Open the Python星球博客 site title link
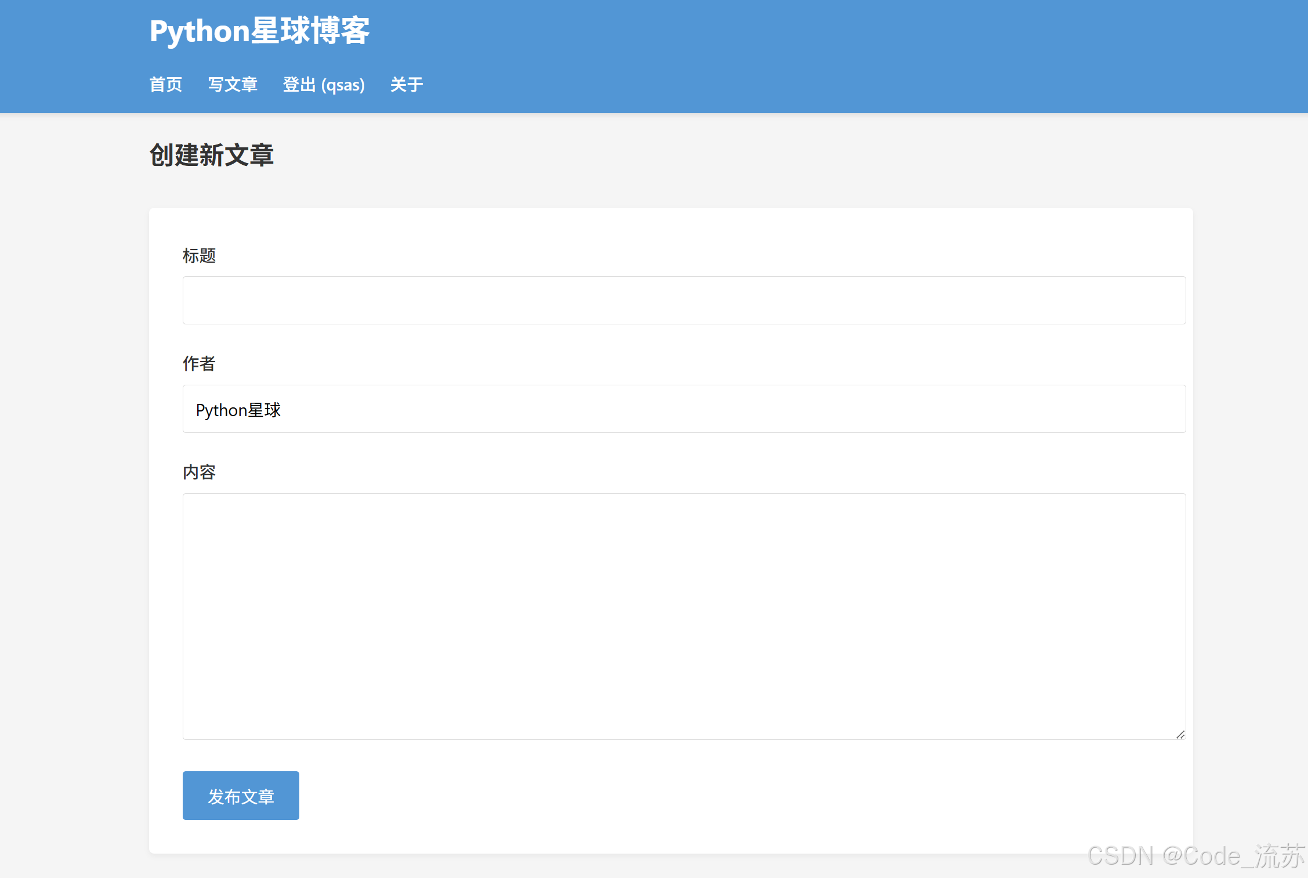Image resolution: width=1308 pixels, height=878 pixels. pyautogui.click(x=259, y=30)
